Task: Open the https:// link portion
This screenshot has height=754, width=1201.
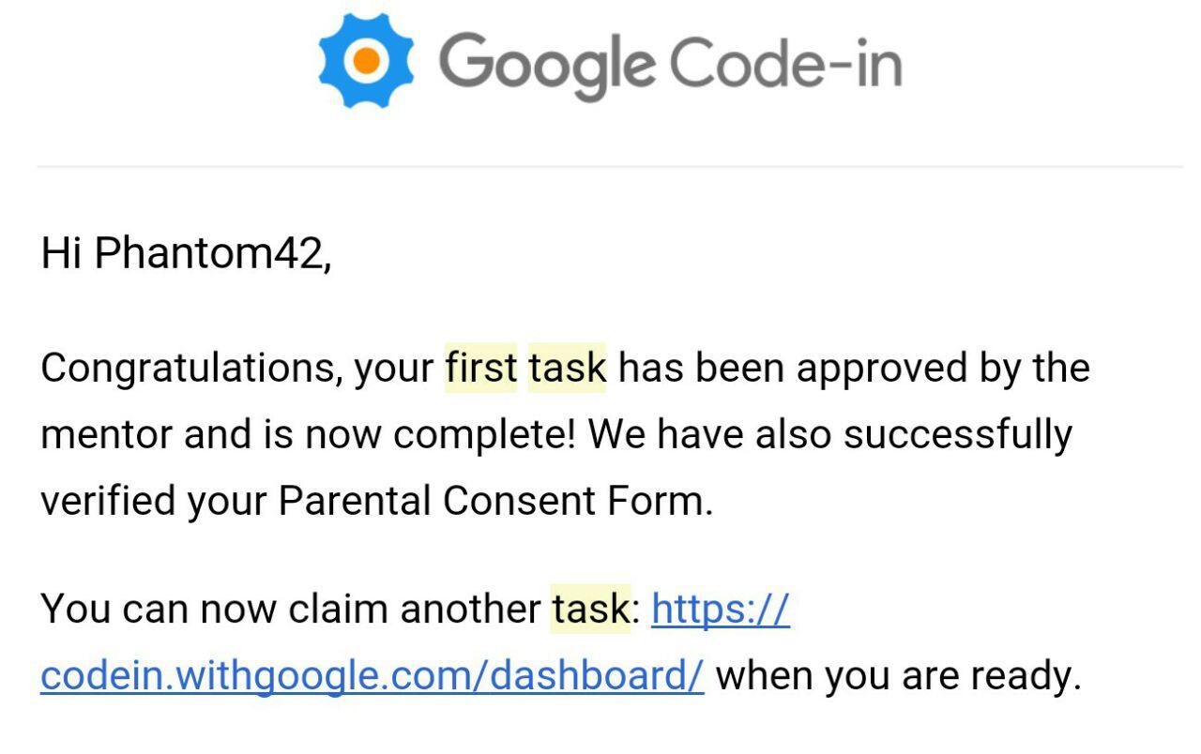Action: pos(721,610)
